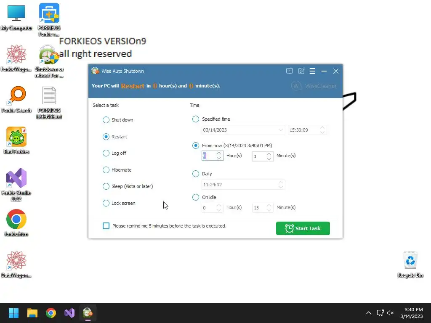Decrease the specified time 15:30:09 spinner

coord(322,132)
